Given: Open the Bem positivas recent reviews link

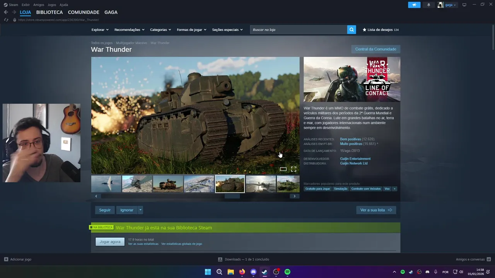Looking at the screenshot, I should pyautogui.click(x=350, y=139).
